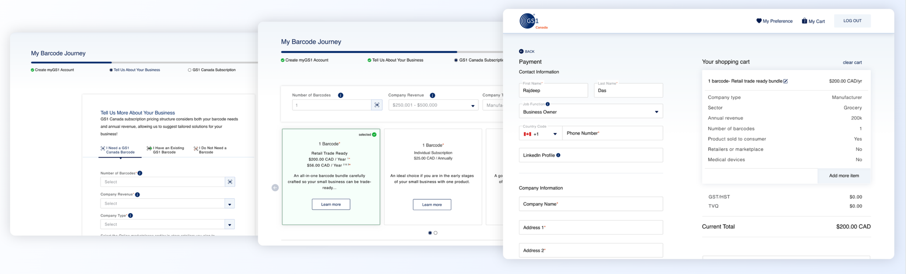Click Company Revenue info icon in left window

pyautogui.click(x=137, y=195)
